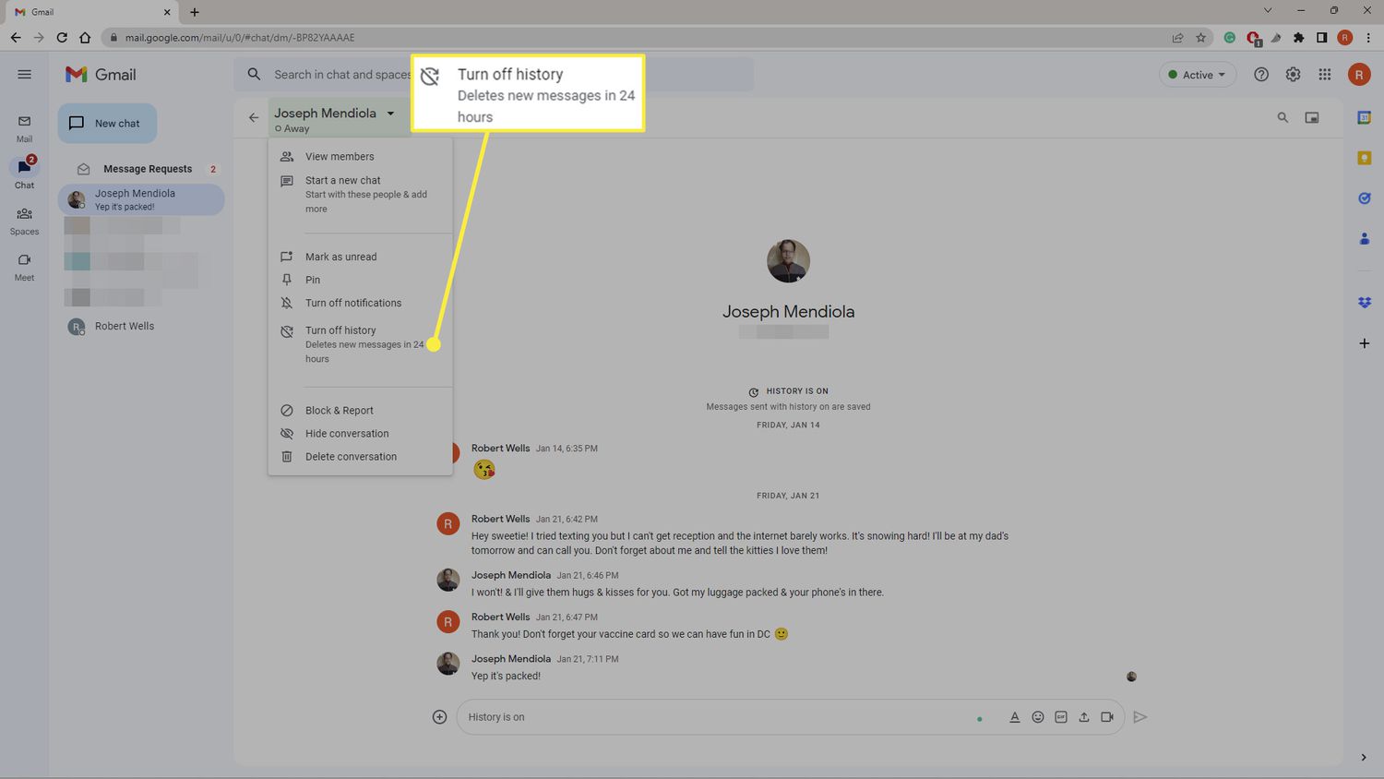This screenshot has height=779, width=1384.
Task: Open the emoji picker in composer
Action: pos(1038,717)
